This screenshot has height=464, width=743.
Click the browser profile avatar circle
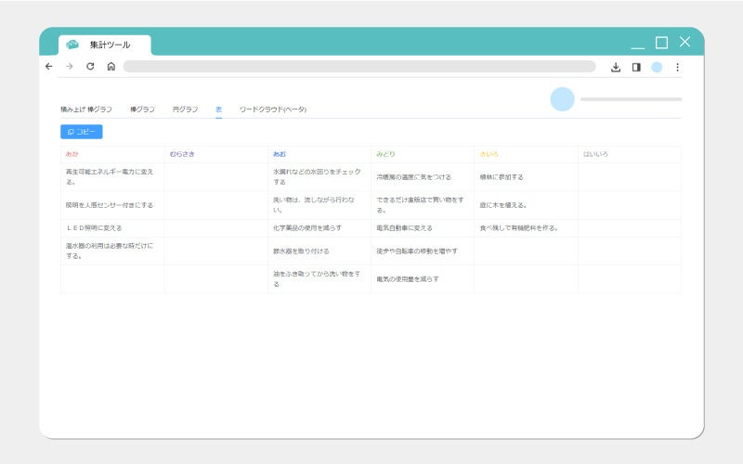pos(657,67)
